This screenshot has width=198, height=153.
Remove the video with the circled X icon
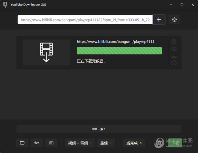(x=174, y=42)
